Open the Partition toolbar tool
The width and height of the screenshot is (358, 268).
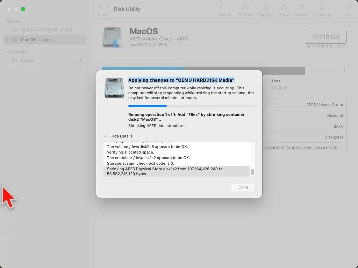(266, 7)
